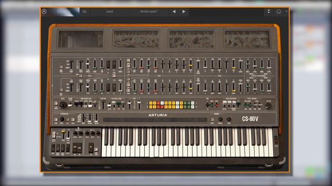Turn the first knob in lower-left performance panel
This screenshot has width=332, height=186.
[75, 133]
